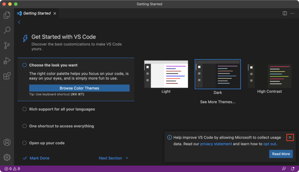
Task: Select the High Contrast theme thumbnail
Action: [x=270, y=76]
